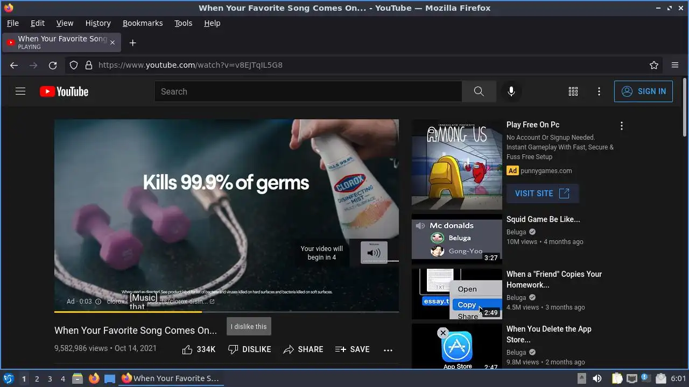Open the Edit menu

(x=38, y=23)
